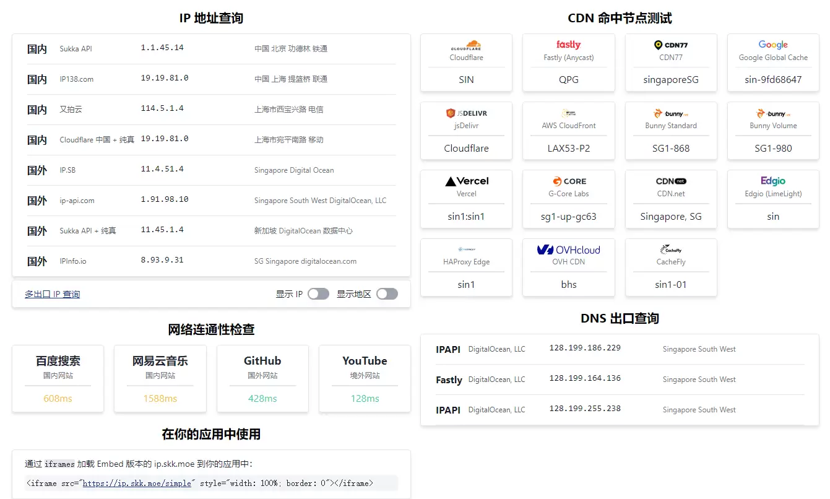Select DNS IP 128.199.255.238

click(x=585, y=409)
